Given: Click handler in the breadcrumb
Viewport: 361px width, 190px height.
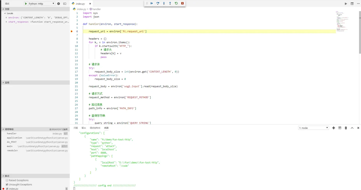Looking at the screenshot, I should 96,9.
